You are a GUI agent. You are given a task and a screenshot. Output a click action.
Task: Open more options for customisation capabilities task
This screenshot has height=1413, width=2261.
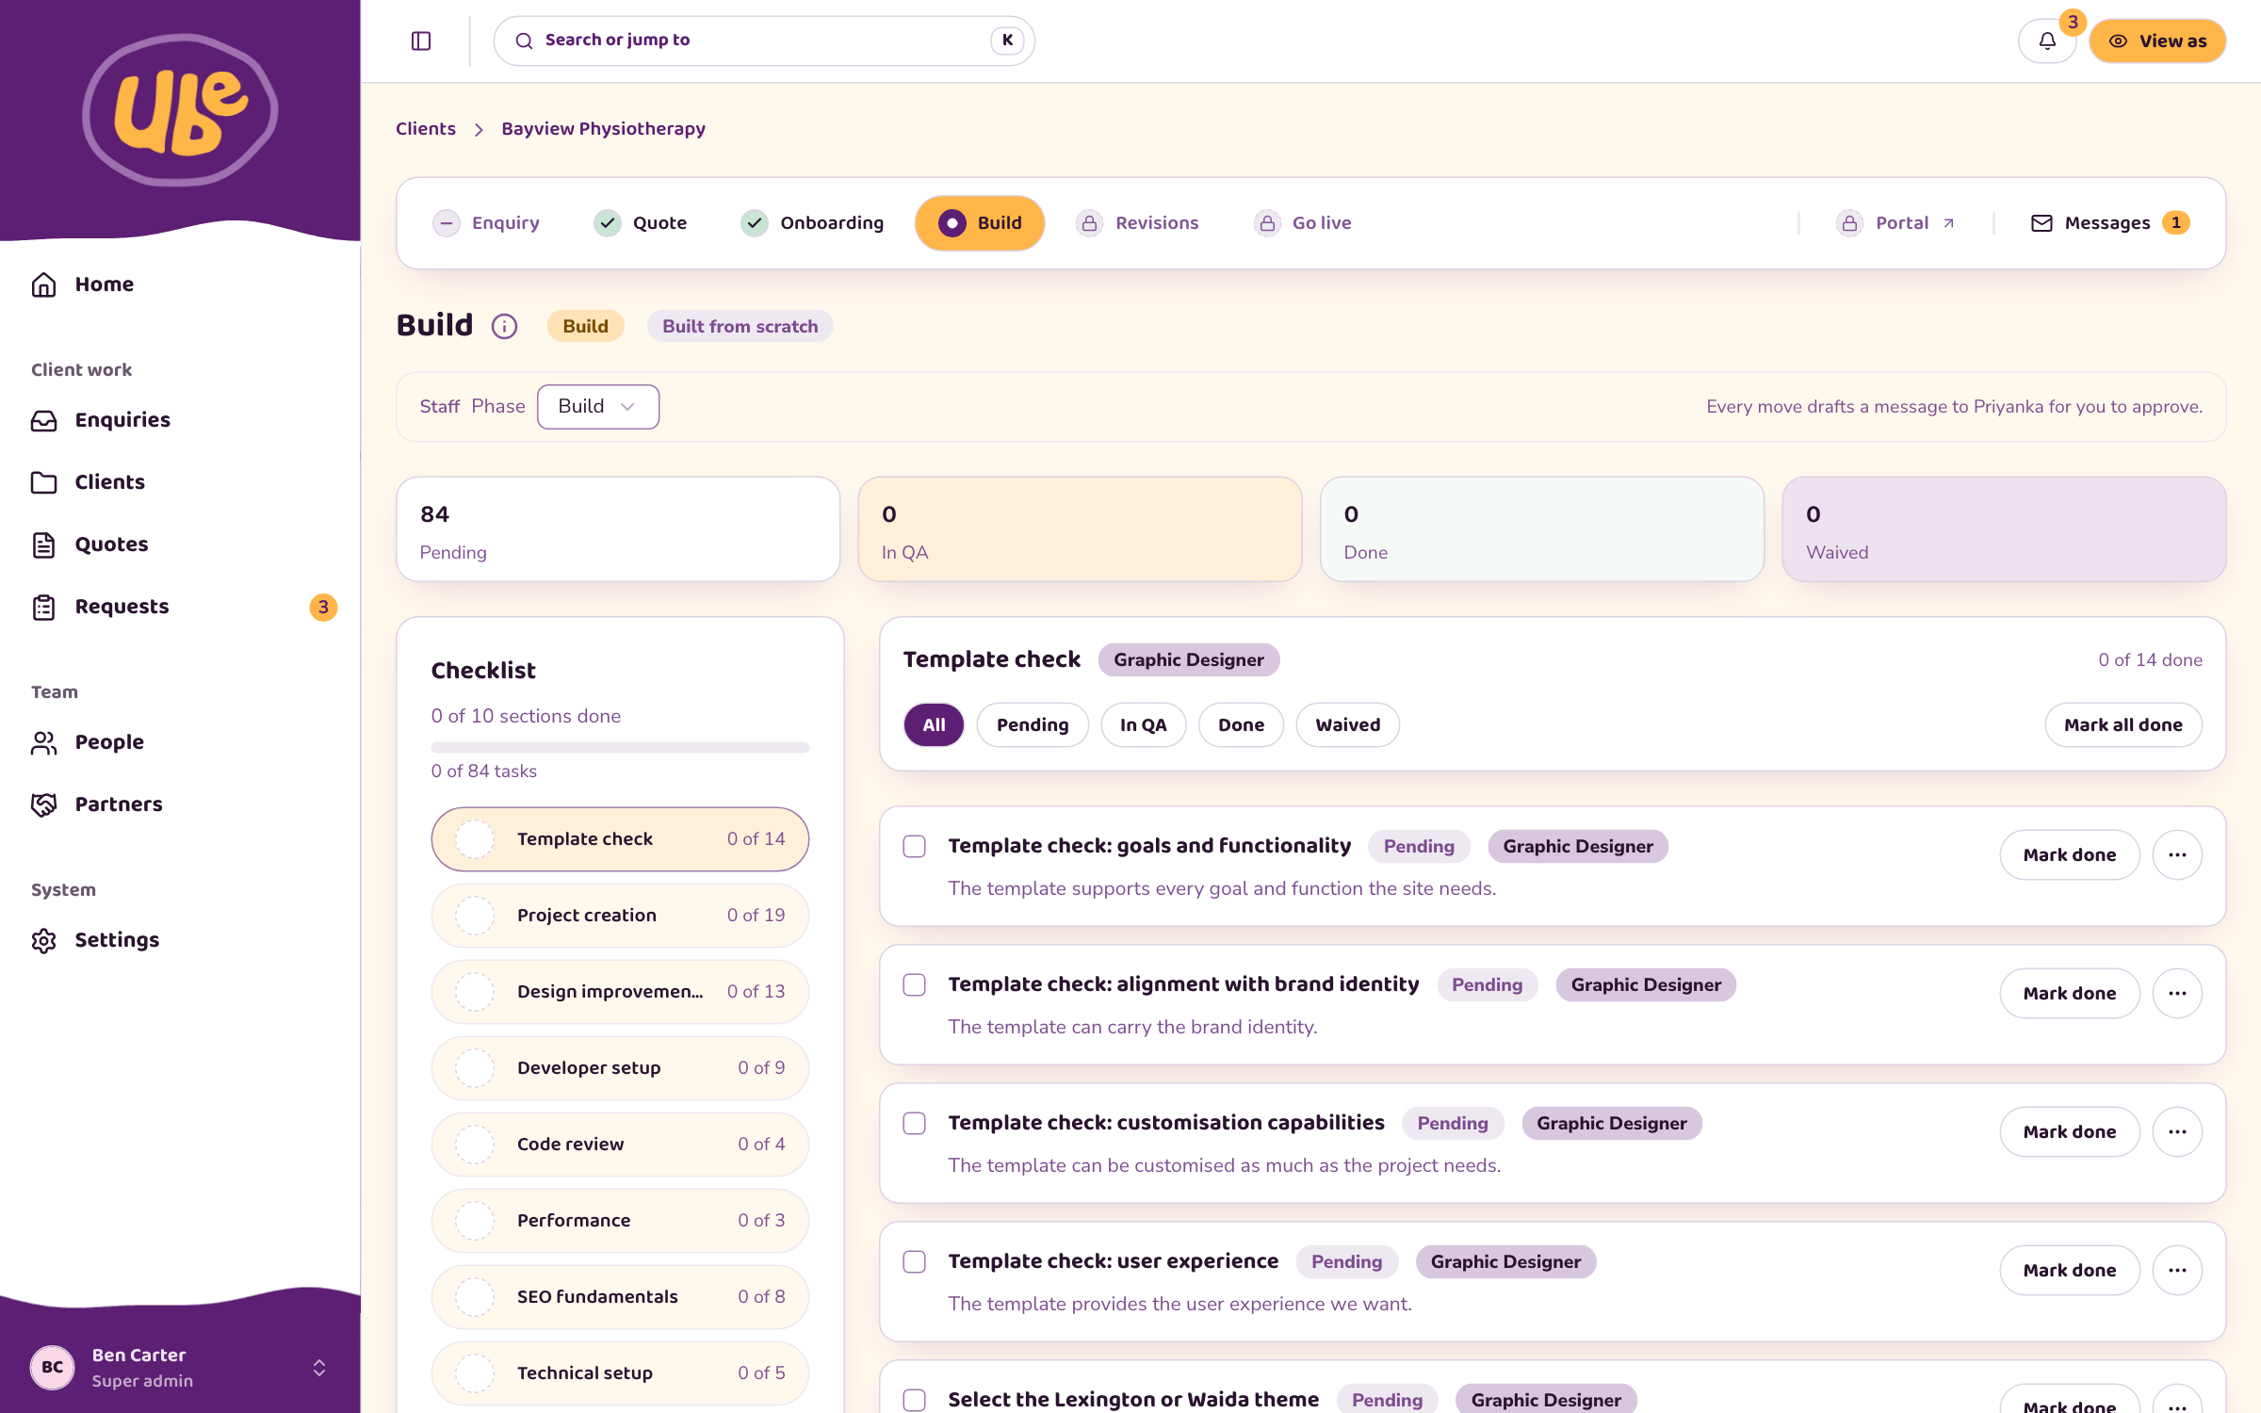2176,1132
